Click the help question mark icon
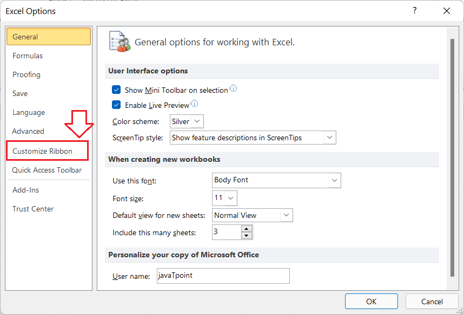The image size is (464, 315). (x=415, y=11)
